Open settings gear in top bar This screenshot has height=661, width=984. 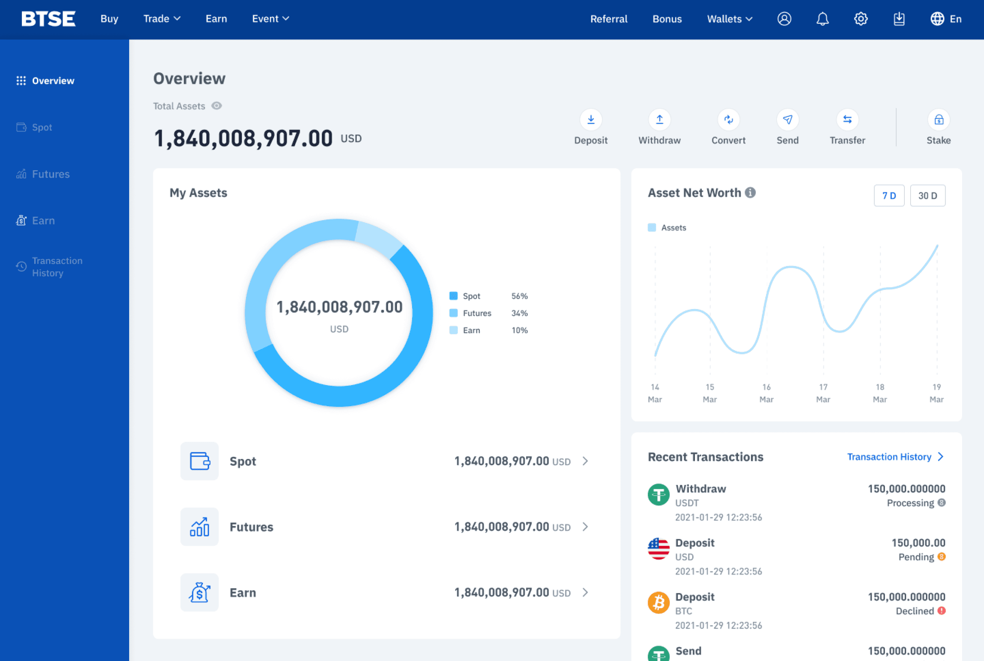861,19
